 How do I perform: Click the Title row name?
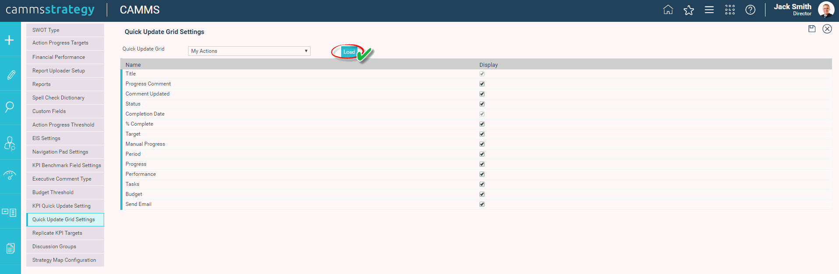[131, 74]
